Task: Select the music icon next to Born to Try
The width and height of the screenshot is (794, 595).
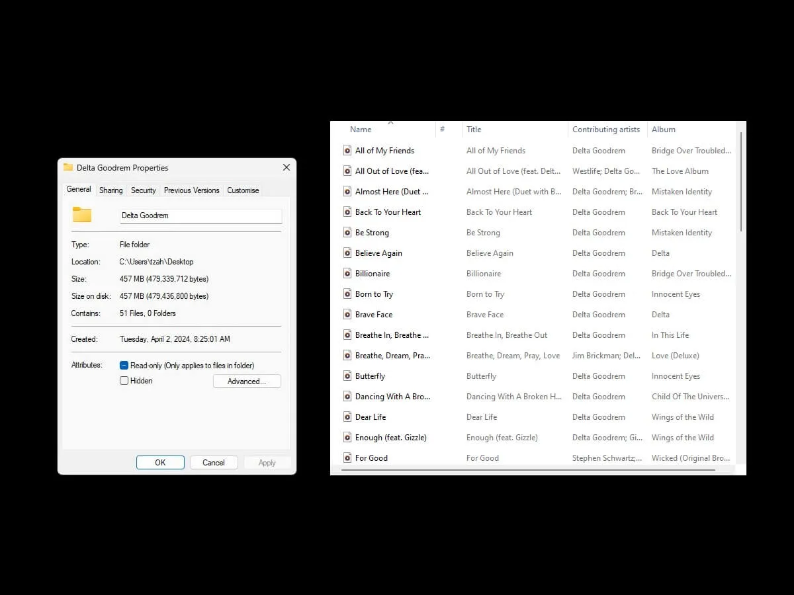Action: click(347, 294)
